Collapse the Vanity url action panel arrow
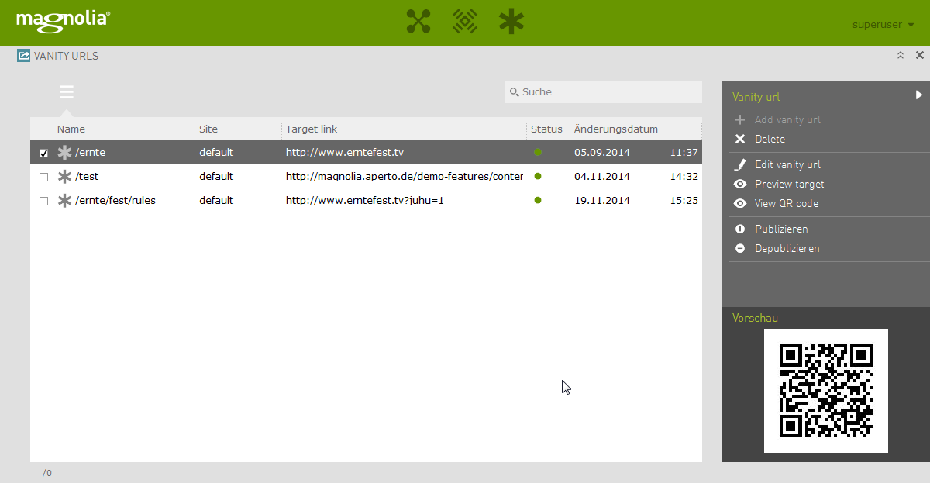This screenshot has height=483, width=930. pyautogui.click(x=919, y=95)
